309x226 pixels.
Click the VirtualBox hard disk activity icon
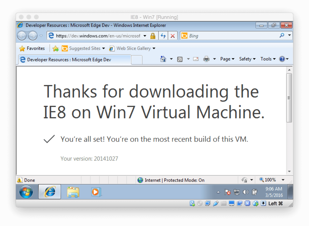click(192, 203)
